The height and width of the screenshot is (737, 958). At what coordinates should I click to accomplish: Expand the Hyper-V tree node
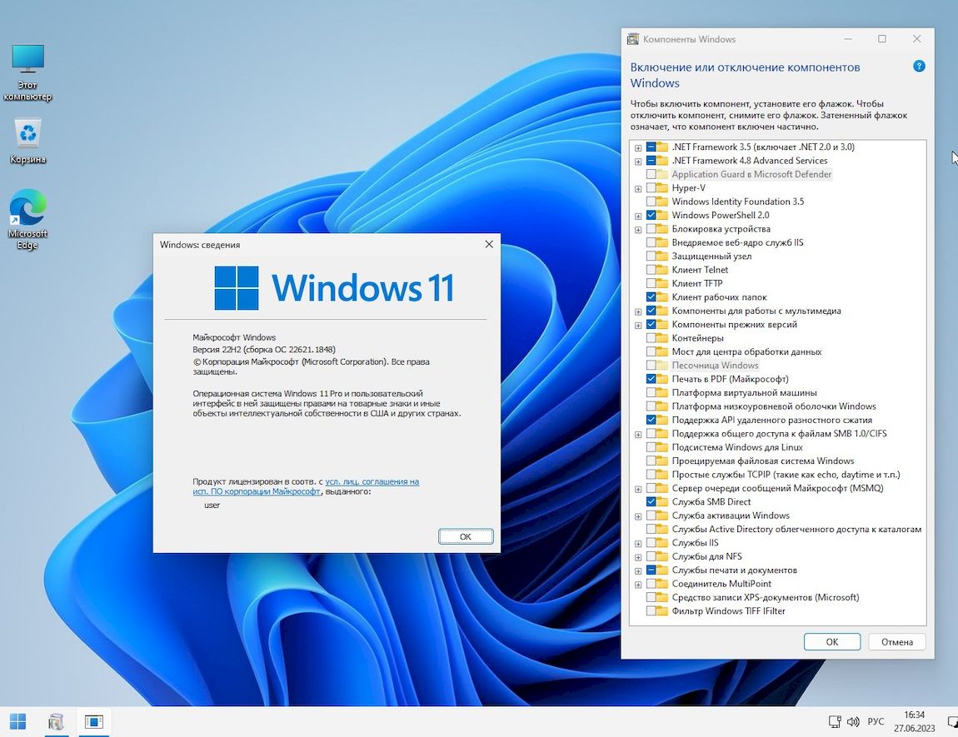click(638, 189)
